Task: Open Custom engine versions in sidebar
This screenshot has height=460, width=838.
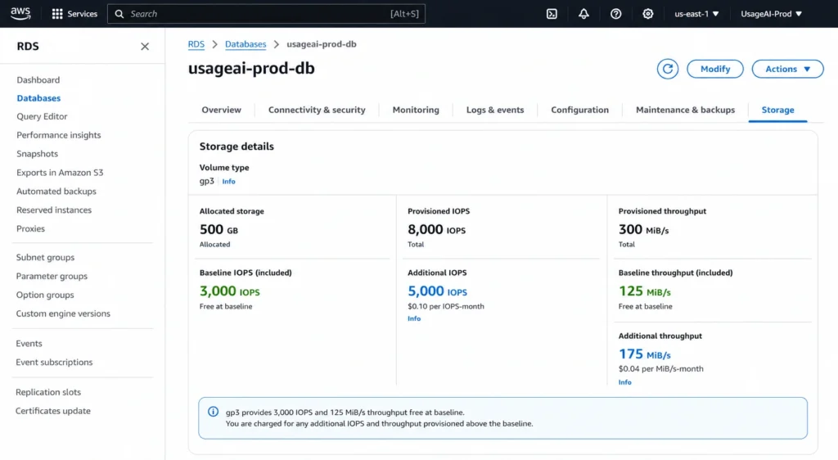Action: tap(63, 313)
